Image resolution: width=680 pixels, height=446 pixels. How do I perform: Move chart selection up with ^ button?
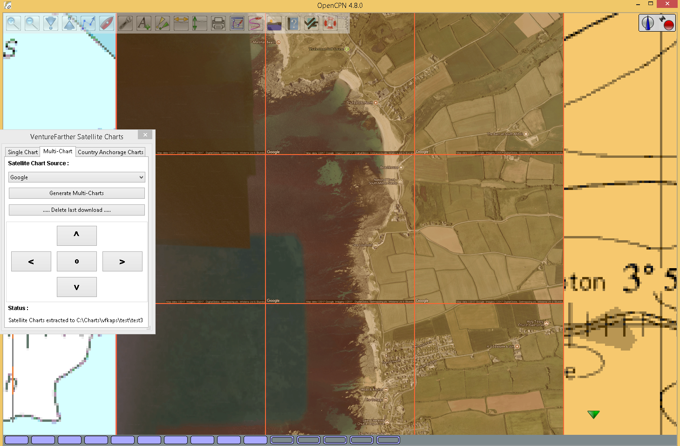(77, 236)
